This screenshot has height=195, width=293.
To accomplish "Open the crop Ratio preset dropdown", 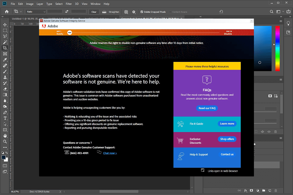I will tap(35, 12).
